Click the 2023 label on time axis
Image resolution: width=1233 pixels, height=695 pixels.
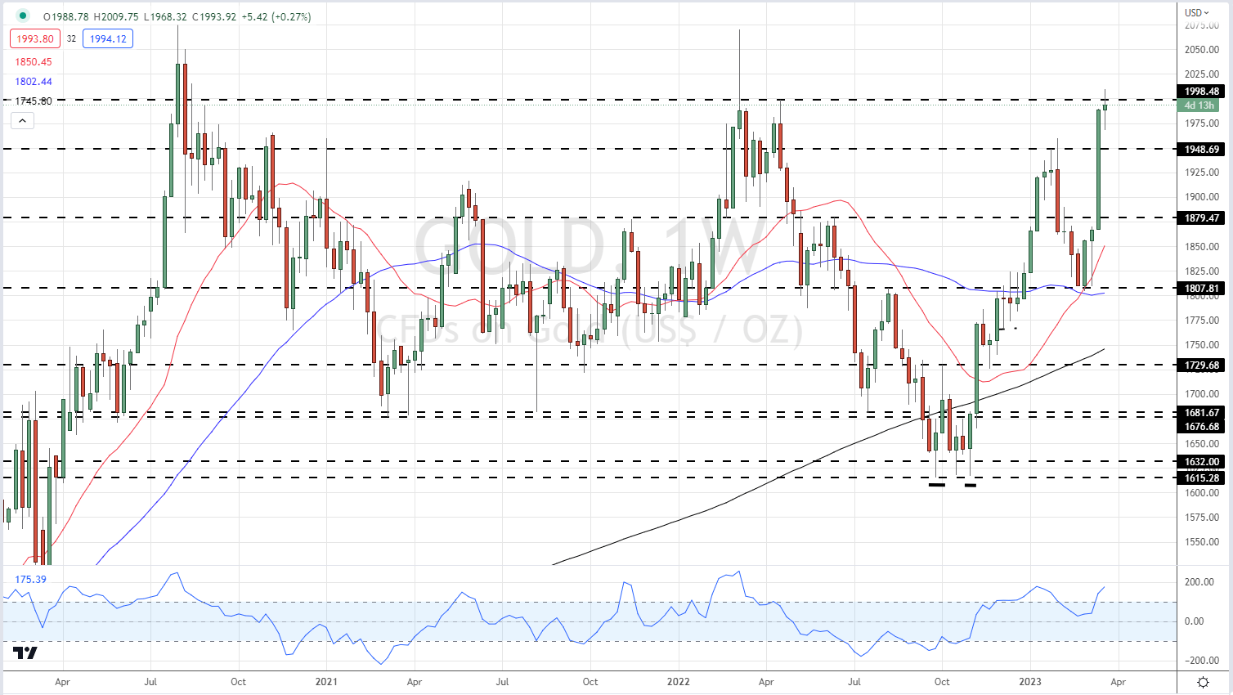point(1029,681)
